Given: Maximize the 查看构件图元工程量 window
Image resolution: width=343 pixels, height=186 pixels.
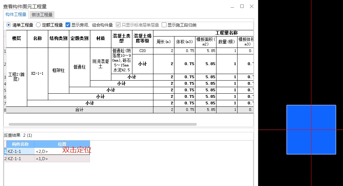Looking at the screenshot, I should pos(242,6).
